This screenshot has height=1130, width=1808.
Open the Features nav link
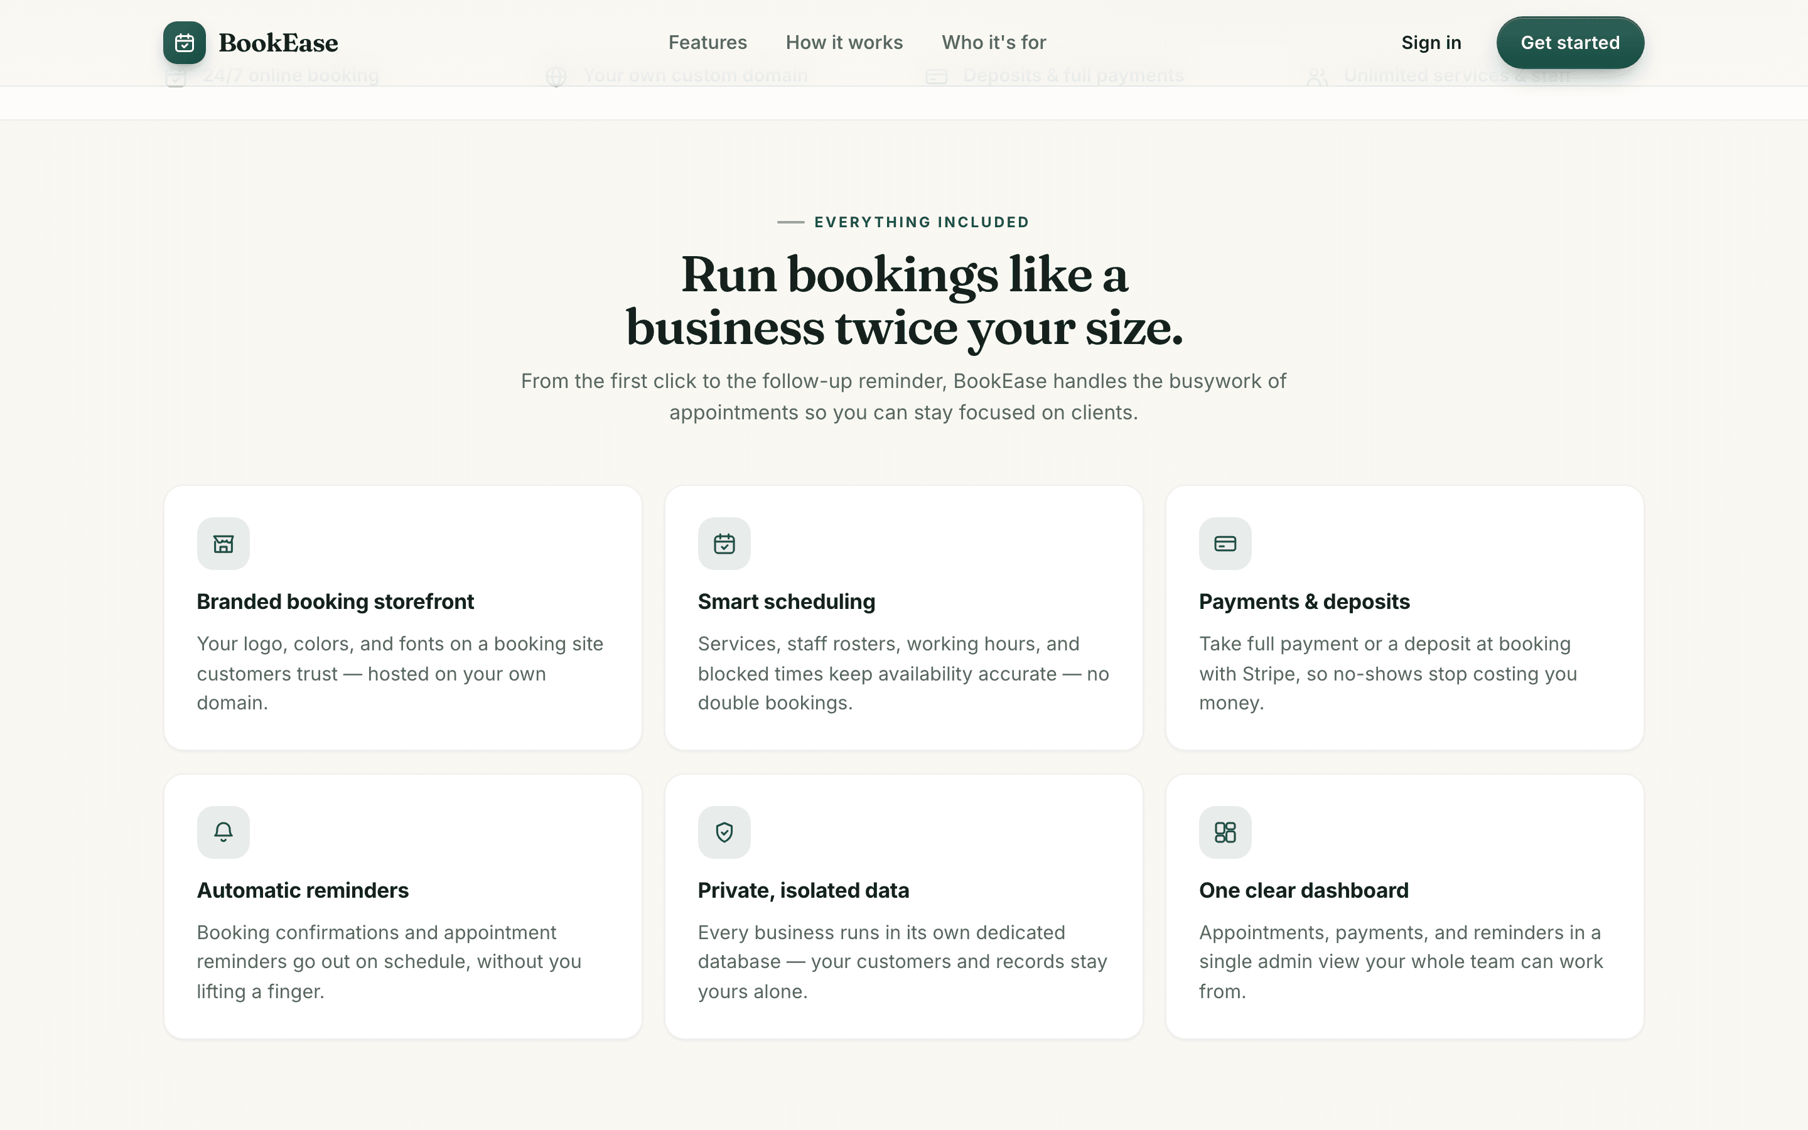708,43
